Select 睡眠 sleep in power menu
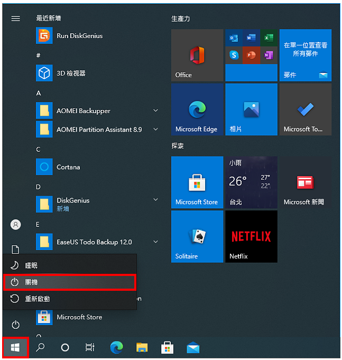Screen dimensions: 342x360 pyautogui.click(x=70, y=265)
